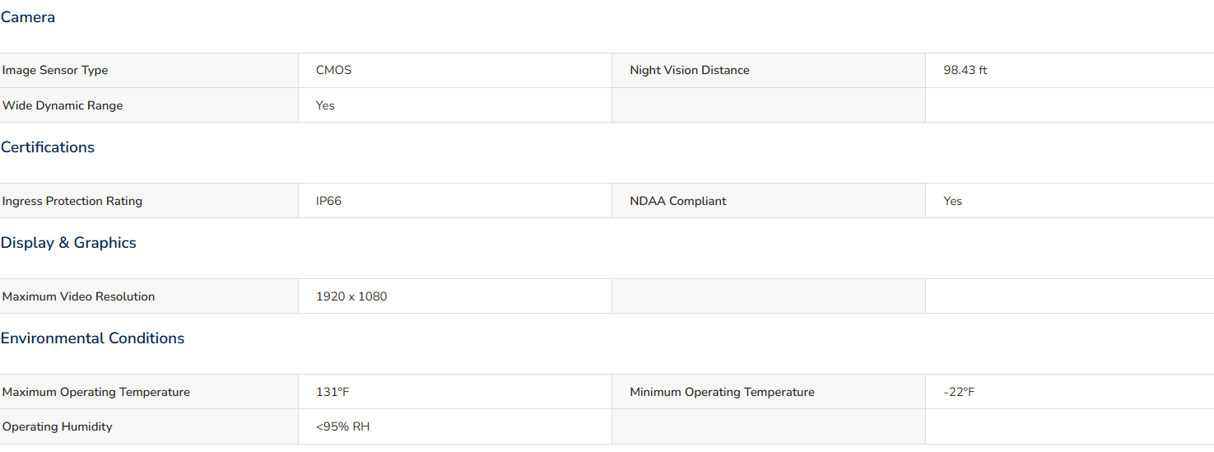Screen dimensions: 1214x452
Task: Select the Minimum Operating Temperature label
Action: tap(722, 392)
